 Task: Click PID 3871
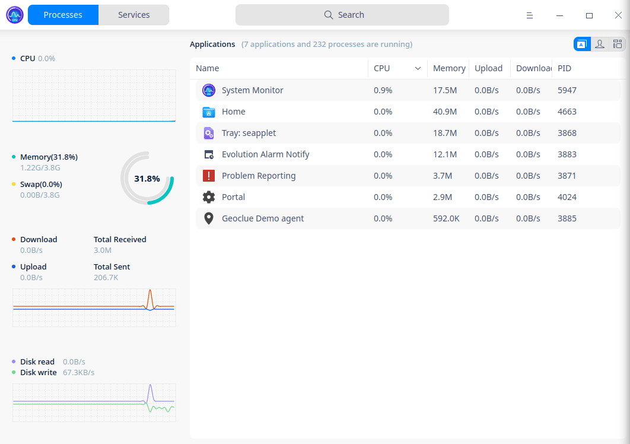pos(567,176)
